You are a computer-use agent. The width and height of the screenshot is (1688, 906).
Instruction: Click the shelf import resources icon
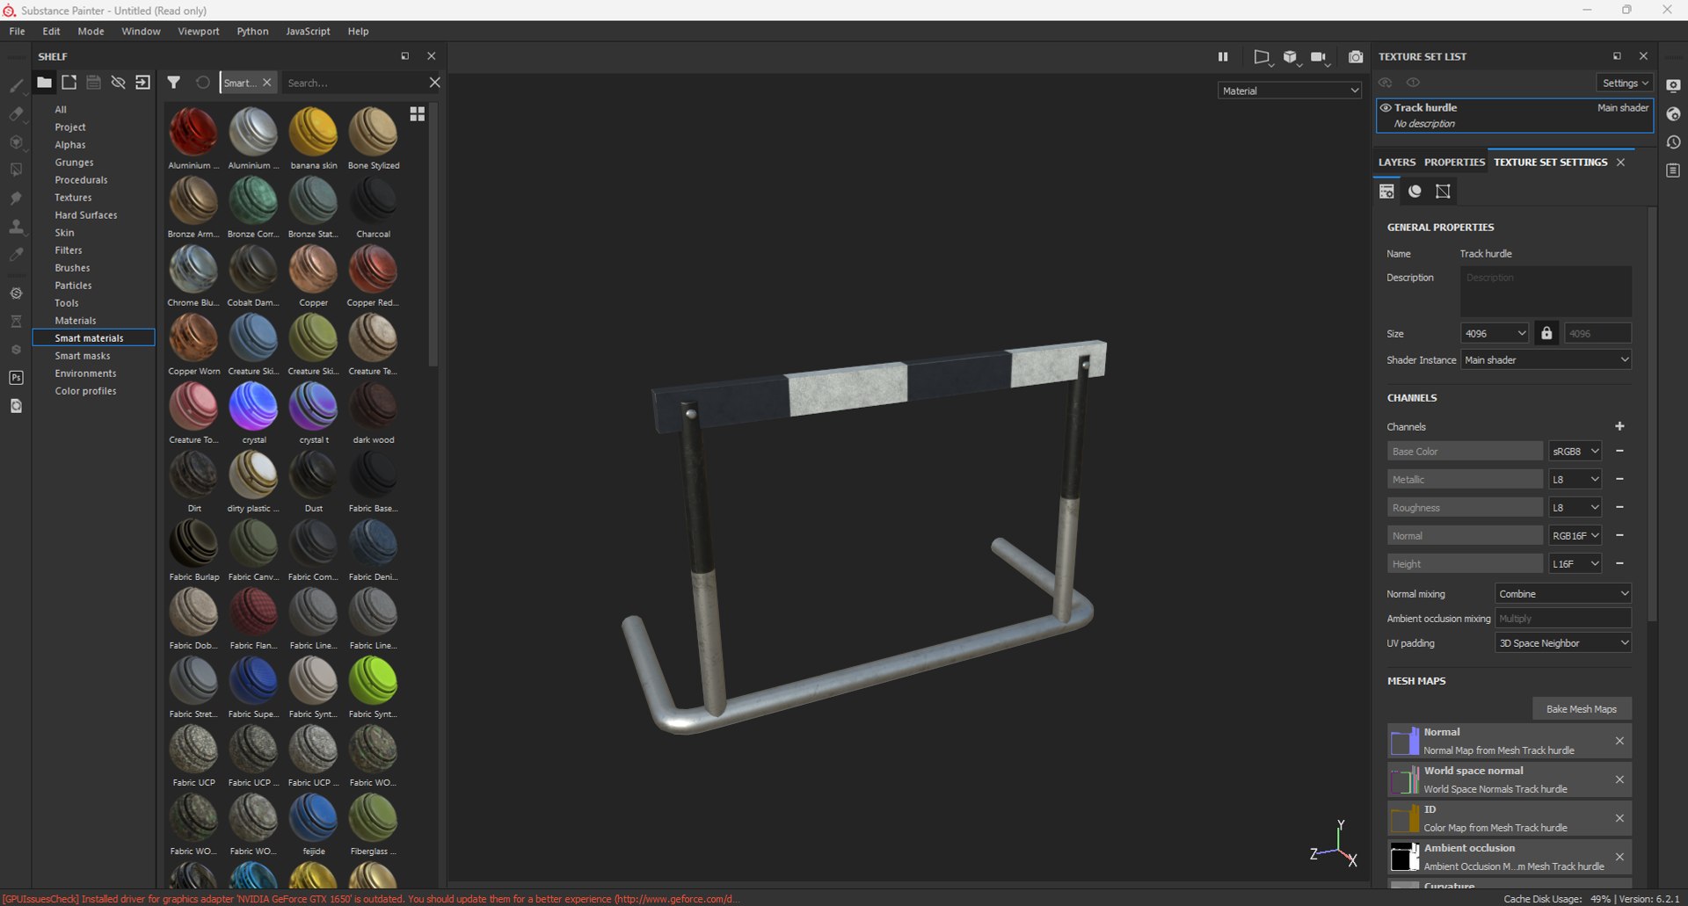(x=142, y=83)
